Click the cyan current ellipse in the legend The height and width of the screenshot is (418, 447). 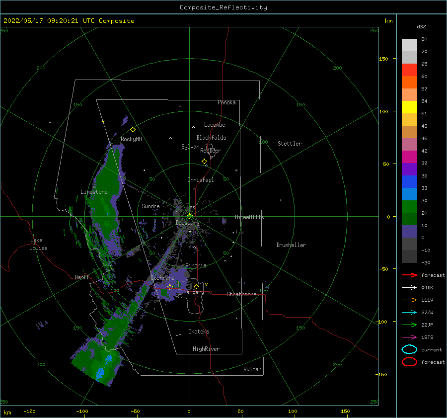[409, 349]
